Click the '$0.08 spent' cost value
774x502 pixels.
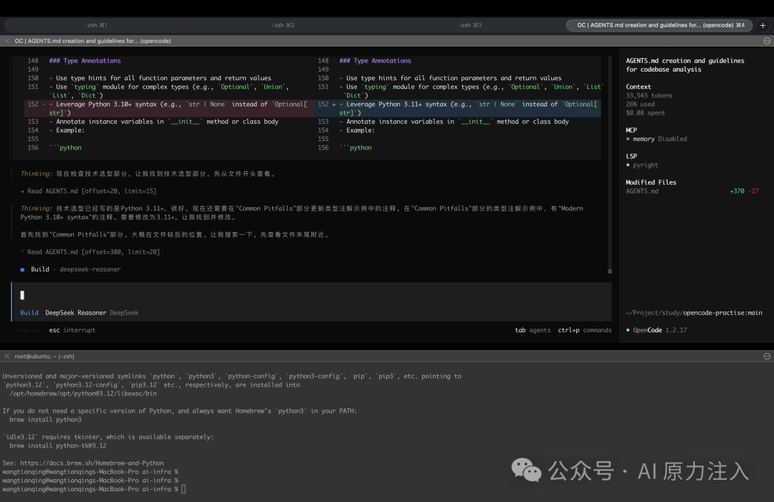click(646, 113)
